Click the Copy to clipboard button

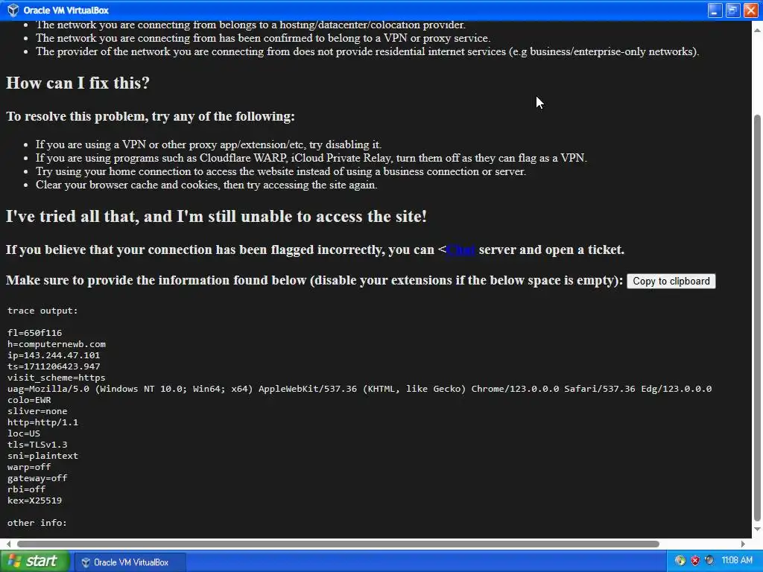[x=671, y=281]
